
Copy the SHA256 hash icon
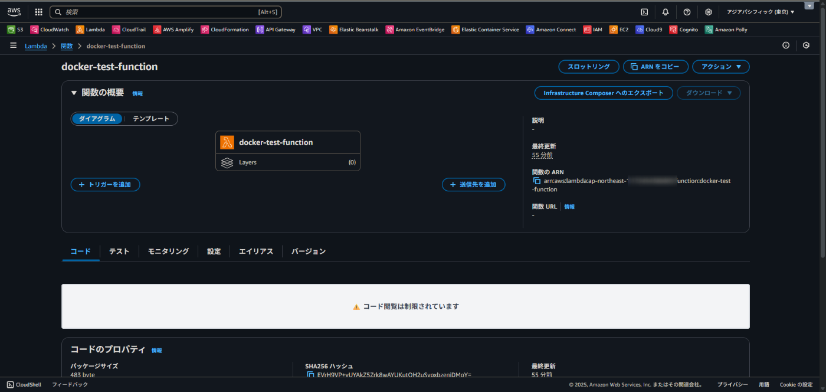(310, 375)
